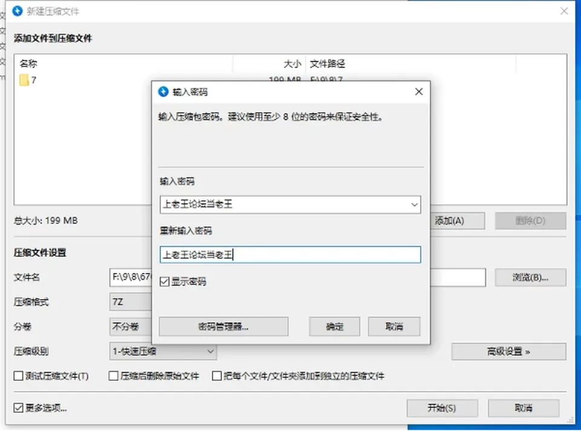The height and width of the screenshot is (431, 581).
Task: Close the 输入密码 dialog
Action: (419, 91)
